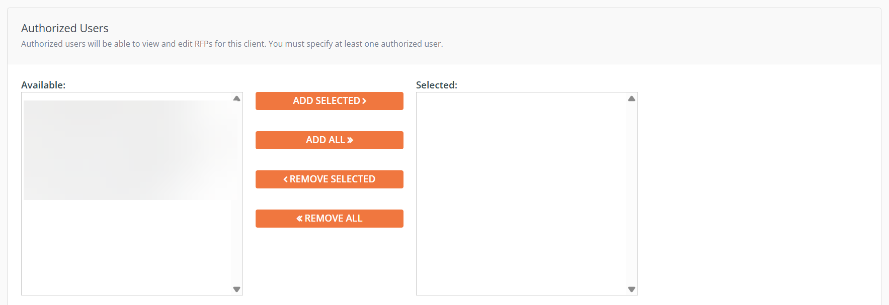Click the right chevron icon on Add Selected
Screen dimensions: 889x305
pyautogui.click(x=364, y=101)
